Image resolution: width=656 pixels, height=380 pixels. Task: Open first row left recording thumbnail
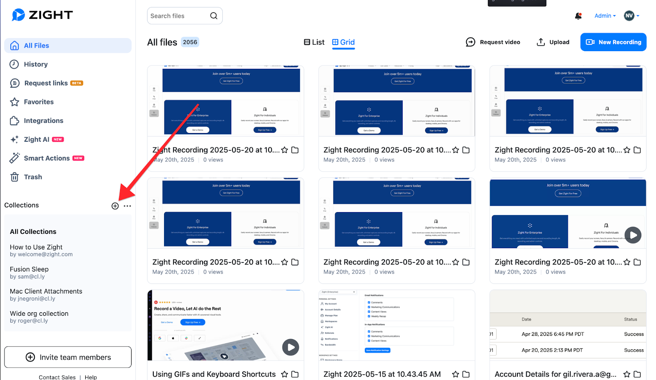pos(225,101)
